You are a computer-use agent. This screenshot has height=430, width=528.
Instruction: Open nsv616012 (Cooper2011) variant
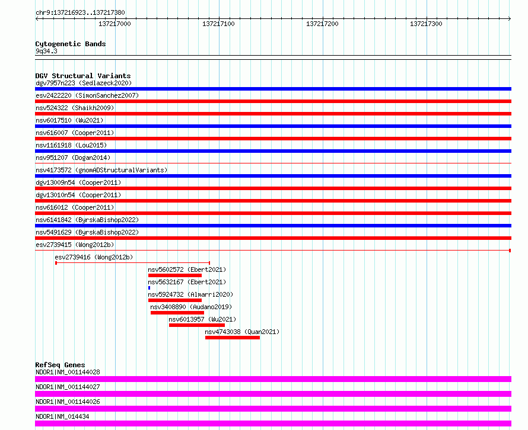(75, 207)
